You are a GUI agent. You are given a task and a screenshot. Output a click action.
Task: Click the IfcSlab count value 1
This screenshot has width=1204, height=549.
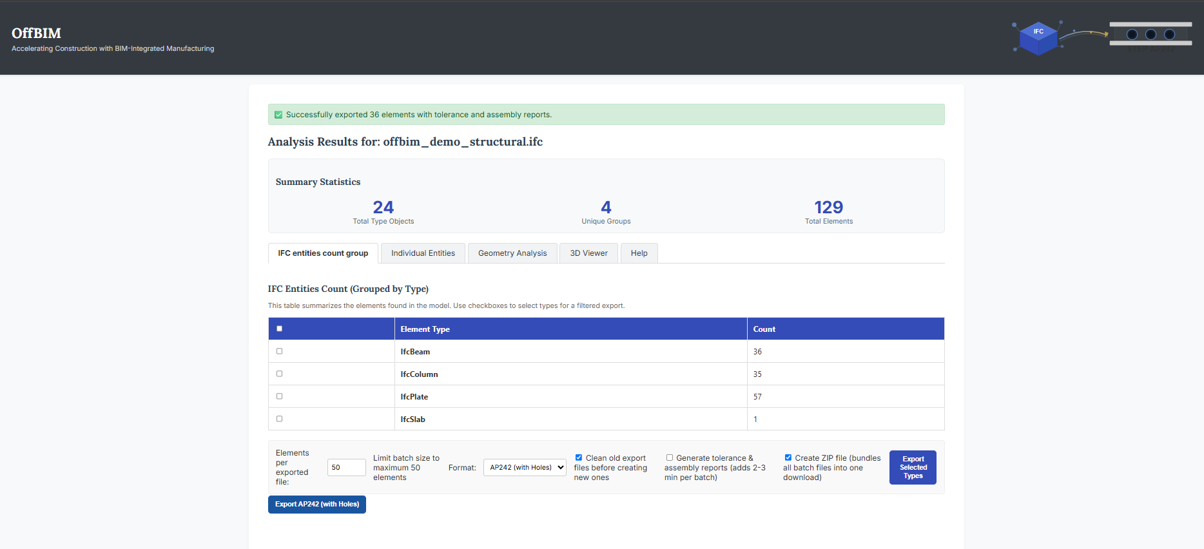(x=755, y=419)
